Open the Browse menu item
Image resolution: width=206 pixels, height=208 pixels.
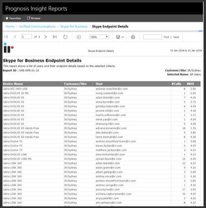33,18
